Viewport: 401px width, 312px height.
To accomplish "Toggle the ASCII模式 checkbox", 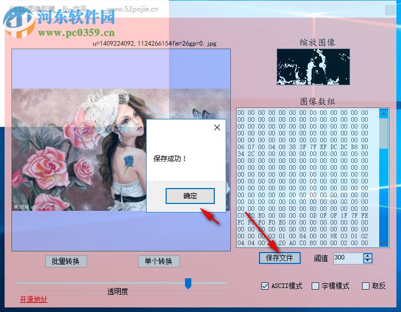I will (265, 286).
